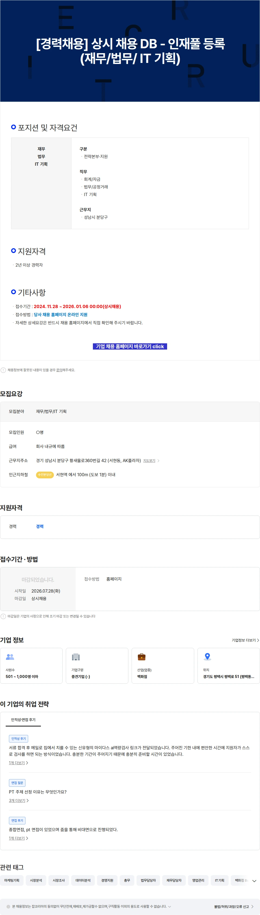The height and width of the screenshot is (915, 260).
Task: Expand the footer copyright disclaimer chevron
Action: tap(170, 907)
